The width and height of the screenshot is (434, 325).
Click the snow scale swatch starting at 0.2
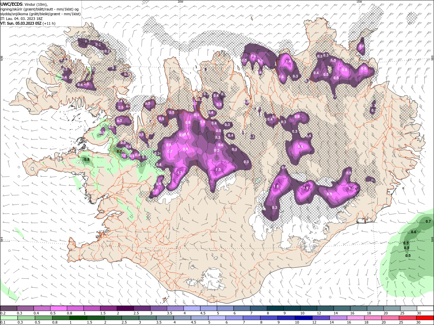[8, 308]
